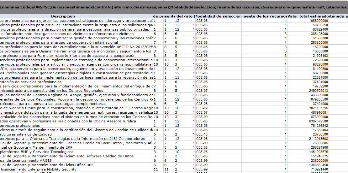
Task: Click the Valor total estimado header
Action: click(308, 16)
